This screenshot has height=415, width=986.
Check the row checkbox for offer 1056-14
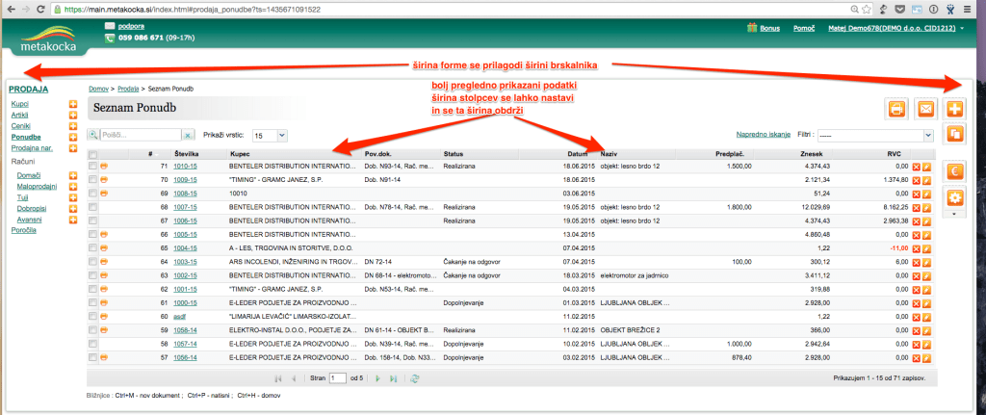93,357
